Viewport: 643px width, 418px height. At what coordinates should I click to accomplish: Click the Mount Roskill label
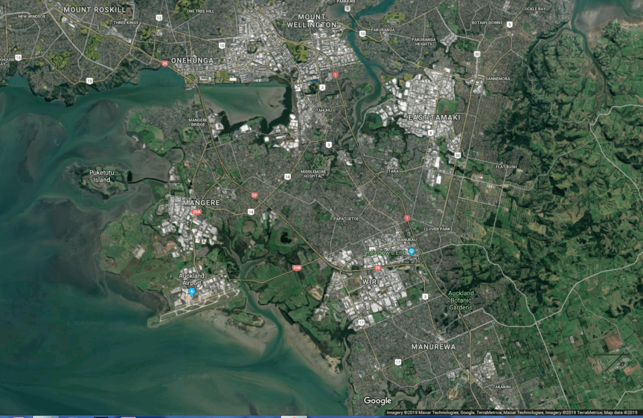pyautogui.click(x=95, y=9)
